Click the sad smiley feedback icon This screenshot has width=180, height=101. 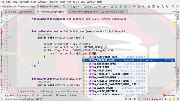pos(174,99)
